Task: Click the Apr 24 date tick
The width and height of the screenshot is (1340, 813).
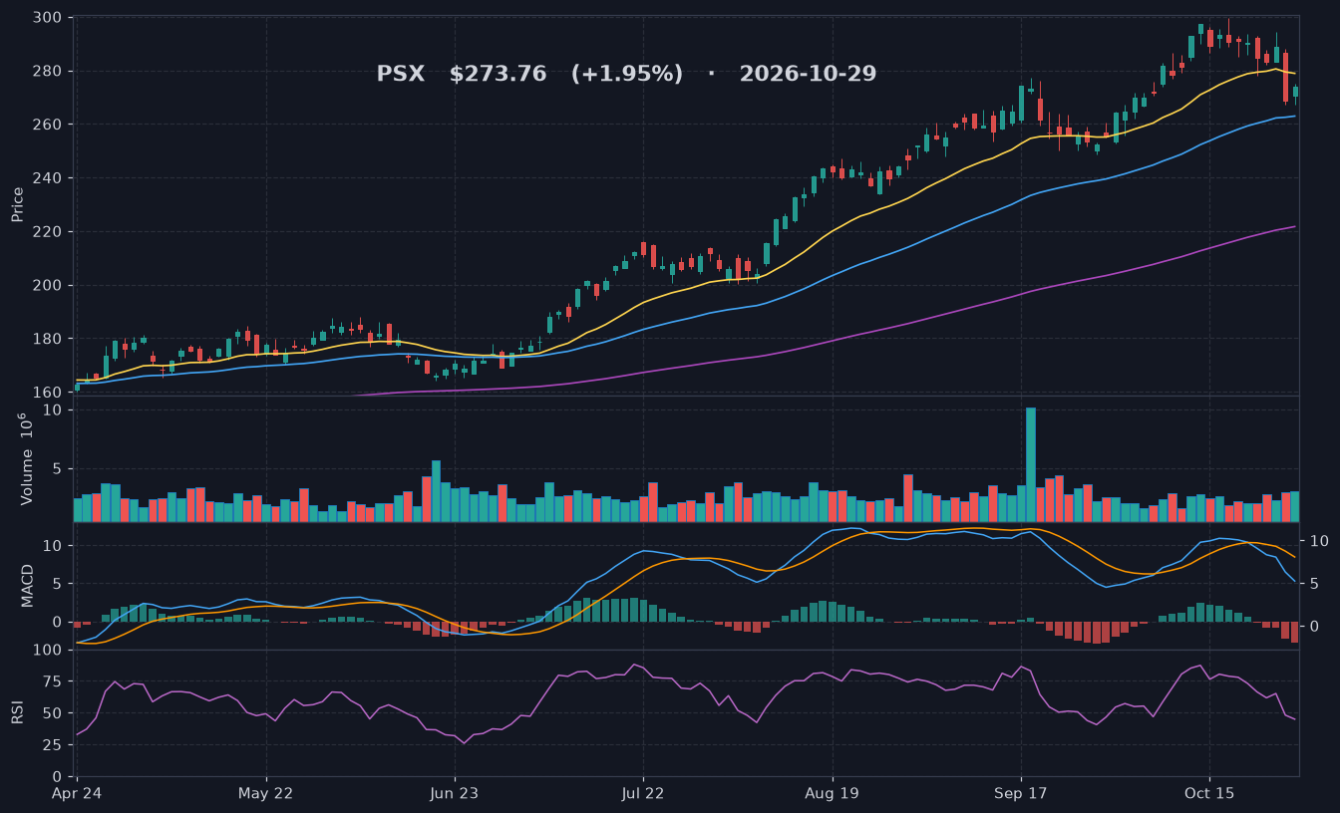Action: (x=76, y=793)
